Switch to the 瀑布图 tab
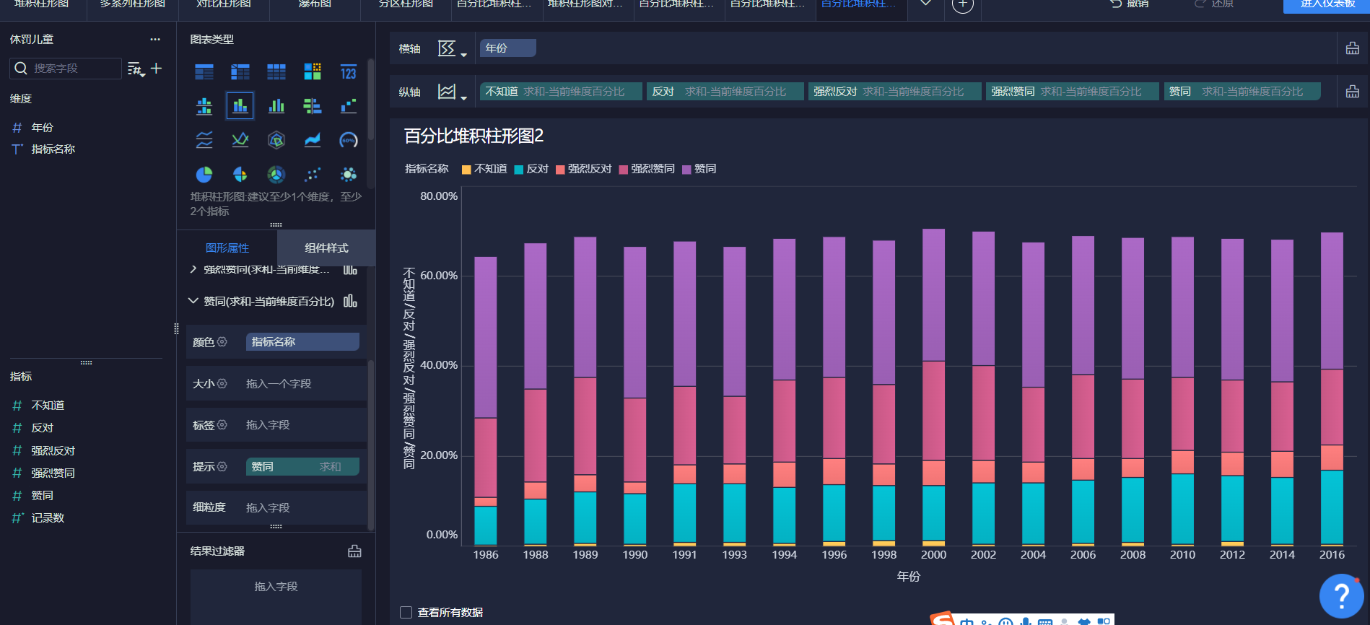 pyautogui.click(x=315, y=4)
